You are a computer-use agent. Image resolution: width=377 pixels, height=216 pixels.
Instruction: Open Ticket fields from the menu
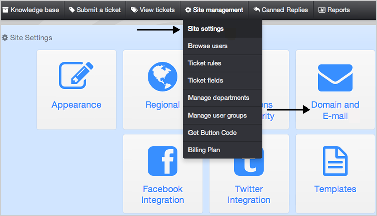point(205,80)
